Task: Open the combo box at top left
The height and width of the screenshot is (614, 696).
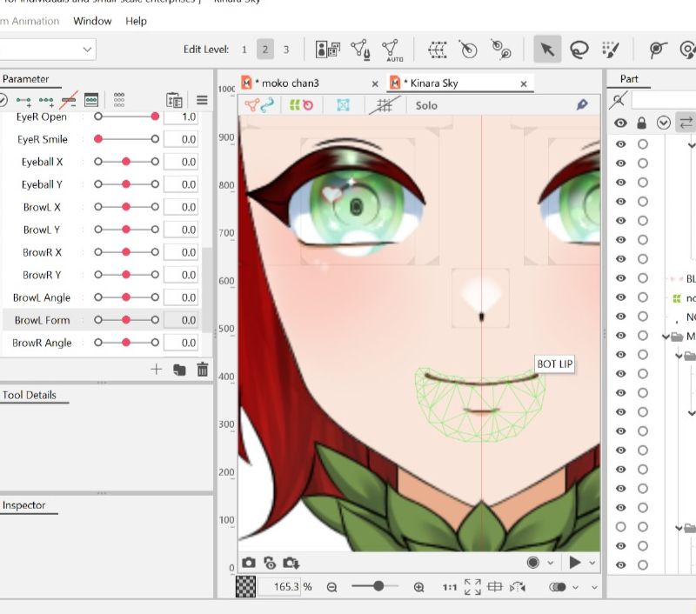Action: point(47,50)
